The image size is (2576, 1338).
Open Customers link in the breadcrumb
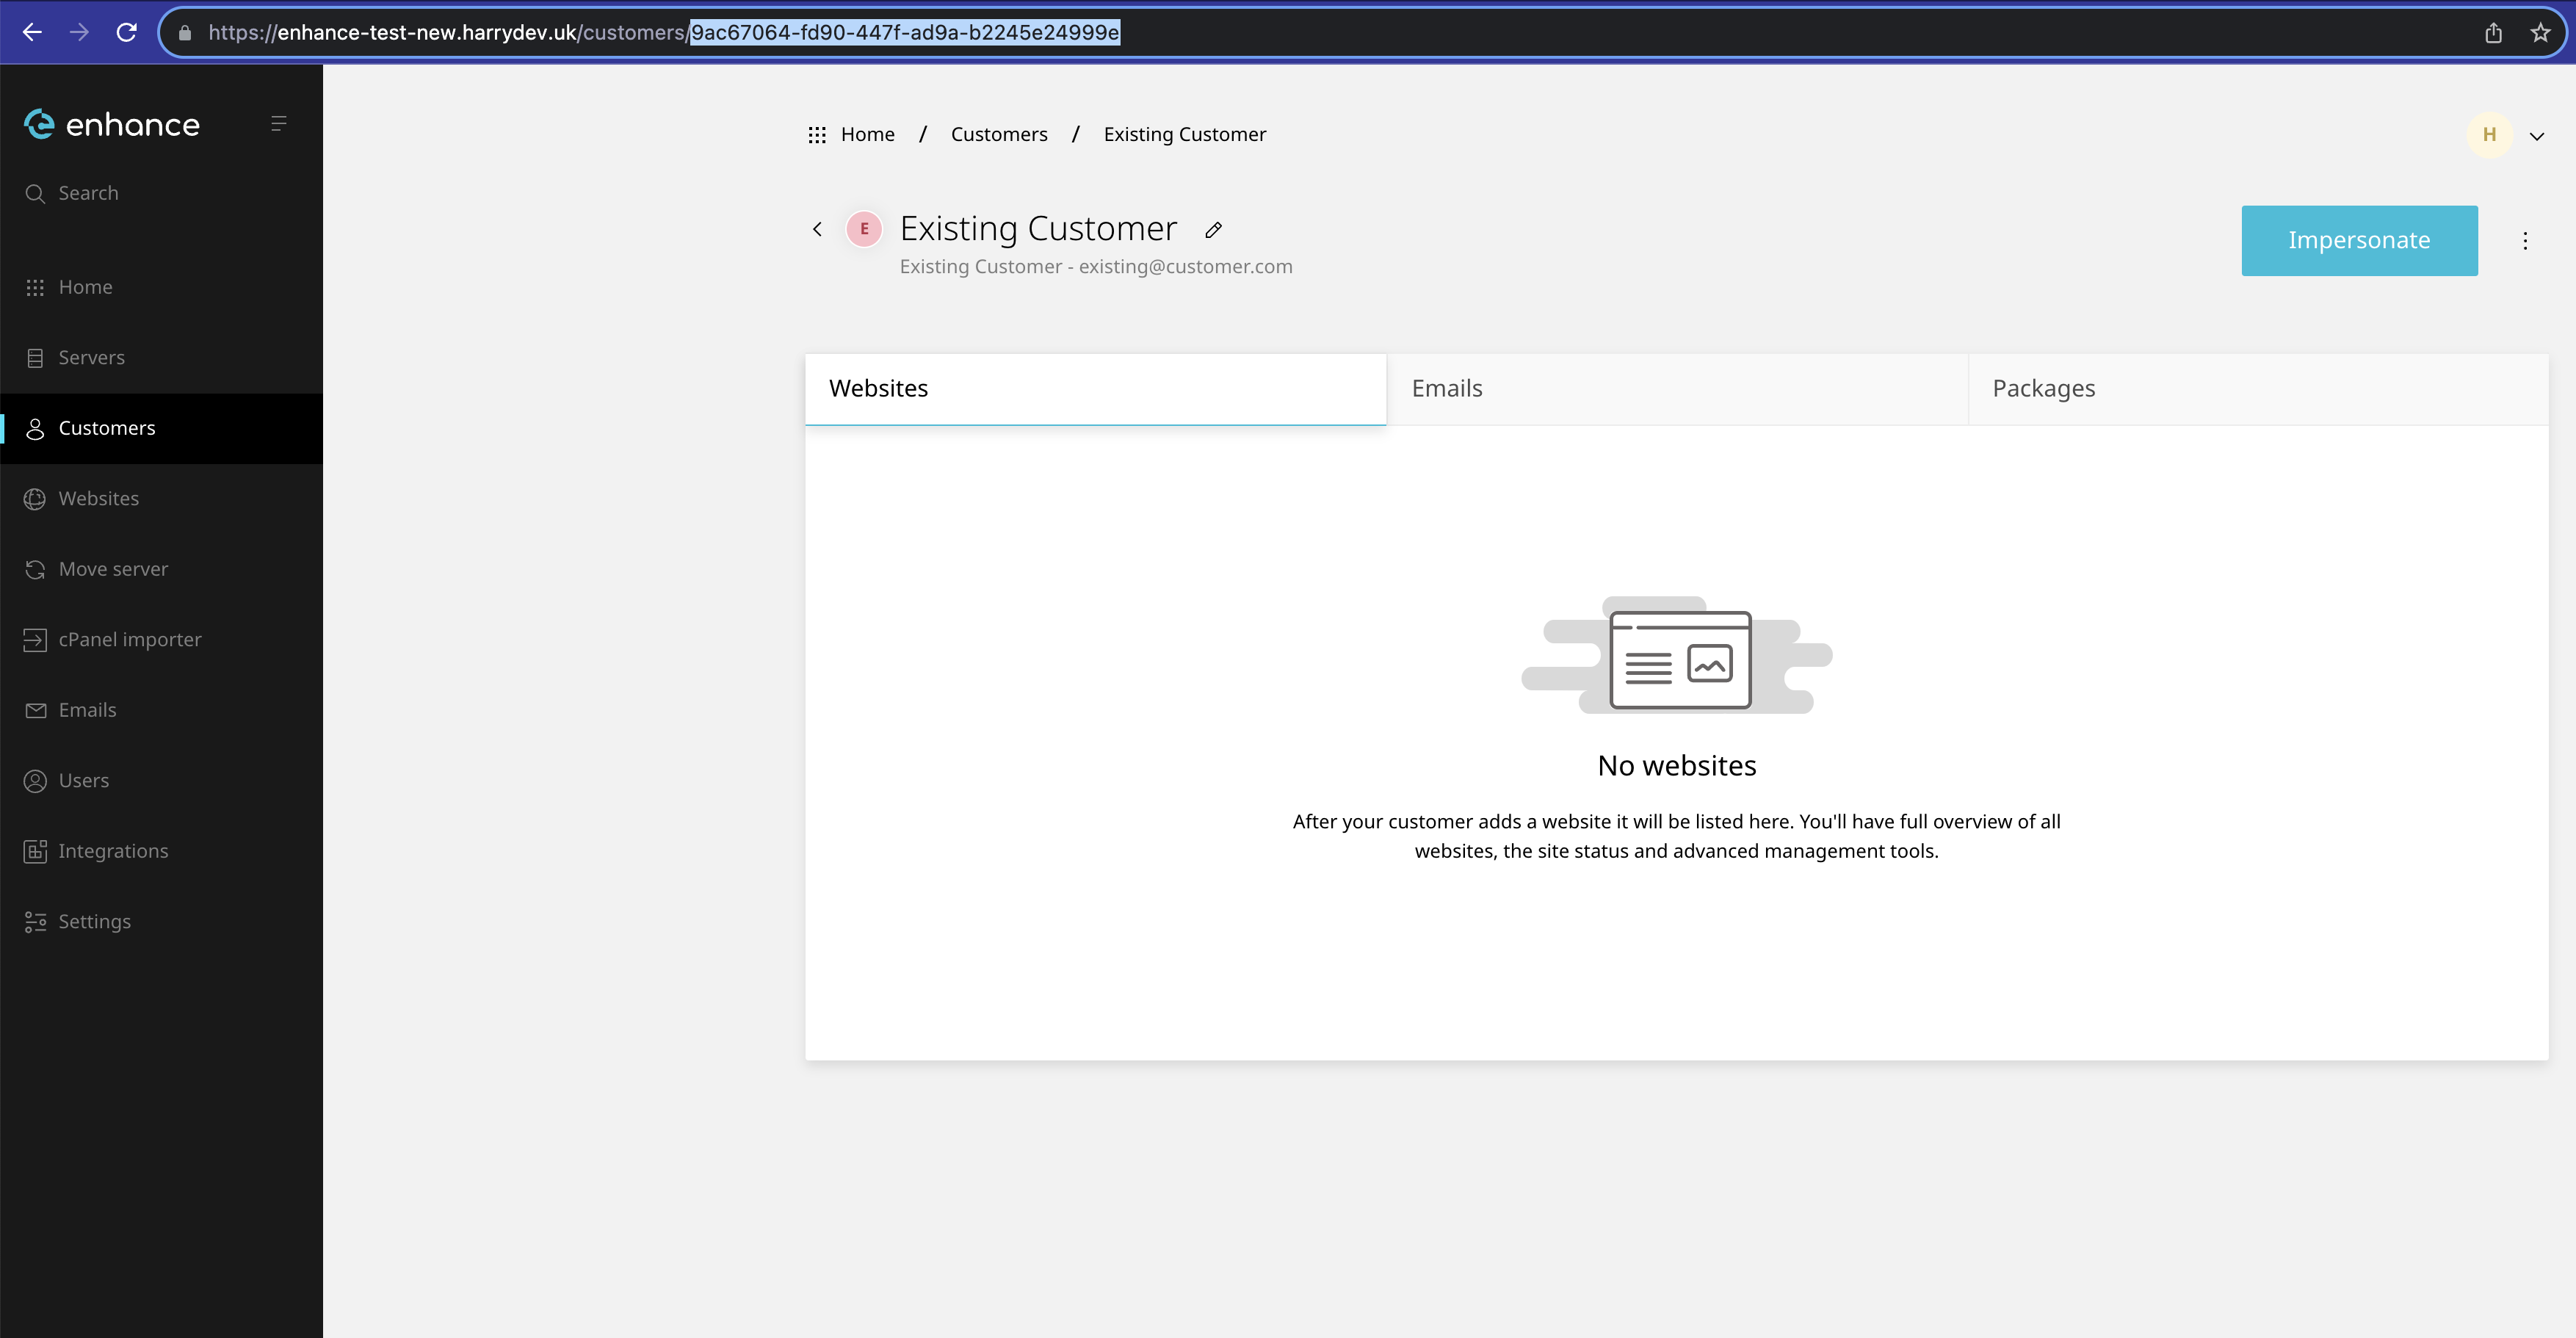[x=998, y=134]
